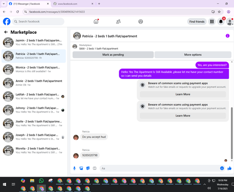Image resolution: width=234 pixels, height=192 pixels.
Task: Click More options button
Action: click(193, 55)
